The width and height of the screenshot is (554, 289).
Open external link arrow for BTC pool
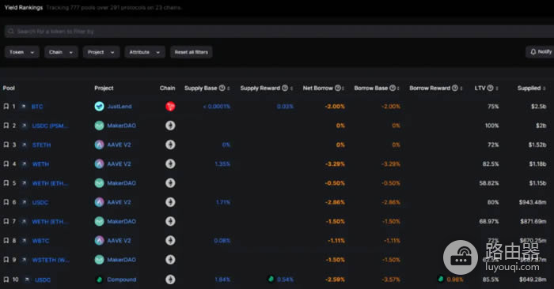tap(24, 107)
